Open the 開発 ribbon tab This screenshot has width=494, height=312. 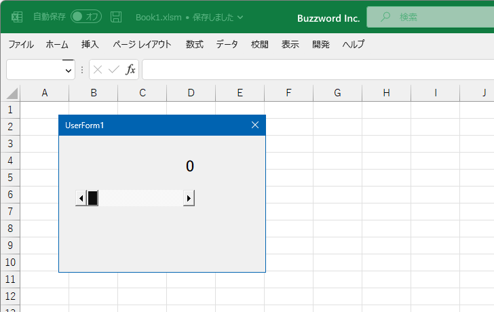(x=321, y=44)
